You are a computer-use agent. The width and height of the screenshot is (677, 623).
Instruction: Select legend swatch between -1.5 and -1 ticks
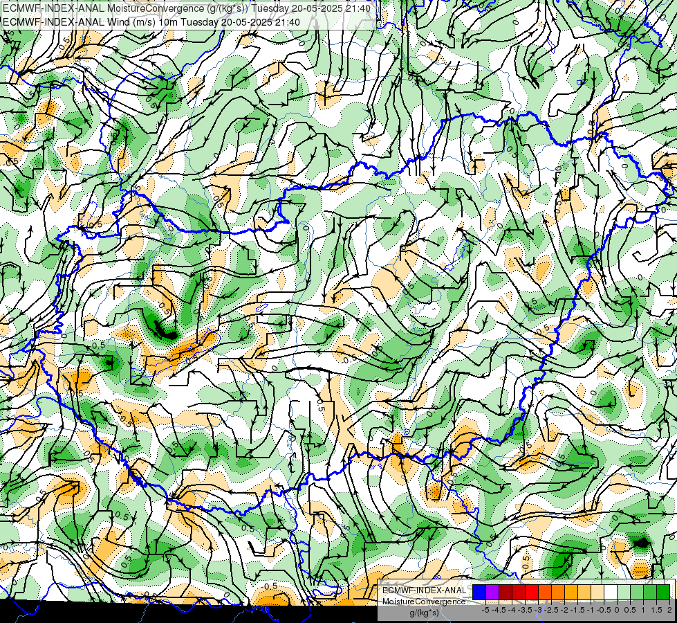tap(584, 593)
